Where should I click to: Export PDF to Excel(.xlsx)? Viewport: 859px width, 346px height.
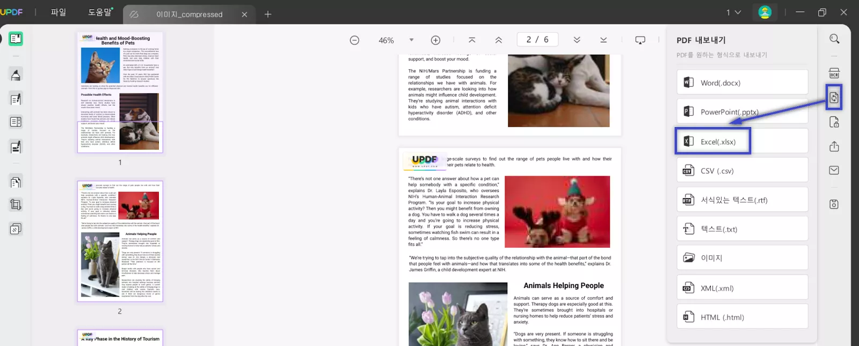tap(742, 142)
